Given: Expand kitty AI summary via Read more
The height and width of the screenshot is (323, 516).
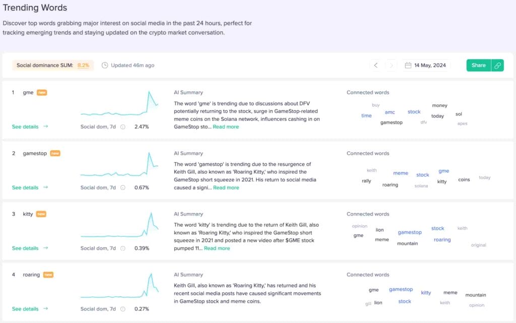Looking at the screenshot, I should [x=217, y=248].
